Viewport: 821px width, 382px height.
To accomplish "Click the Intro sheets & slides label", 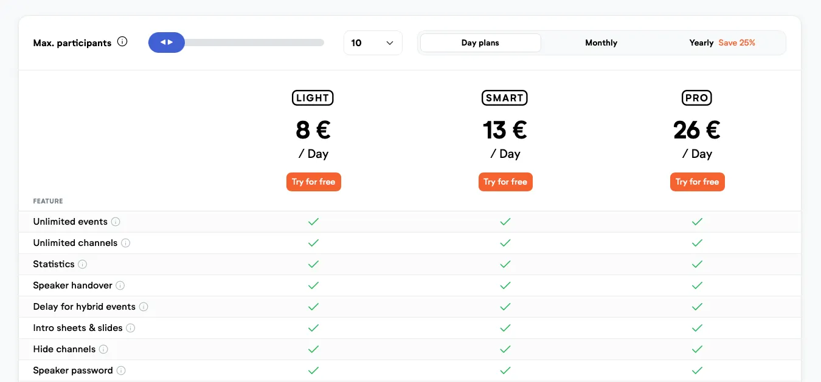I will [78, 328].
